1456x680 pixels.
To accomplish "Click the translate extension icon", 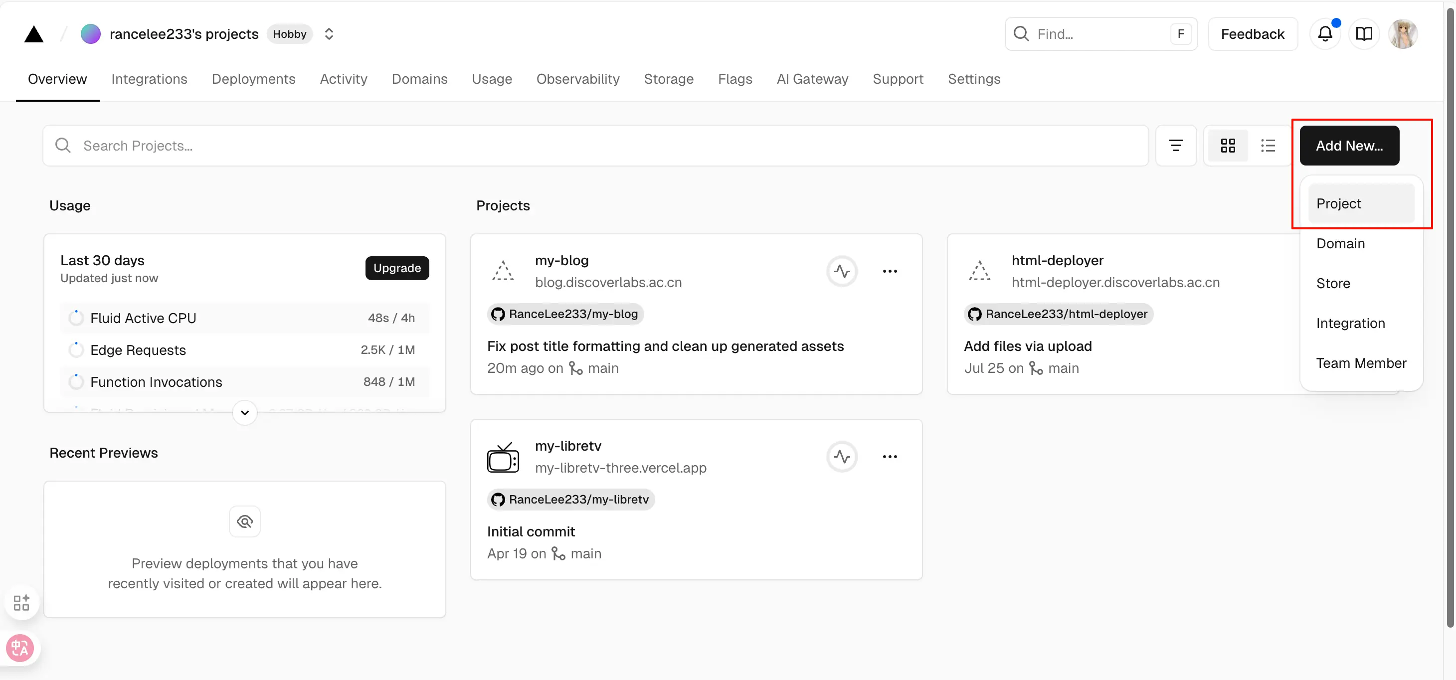I will point(20,648).
